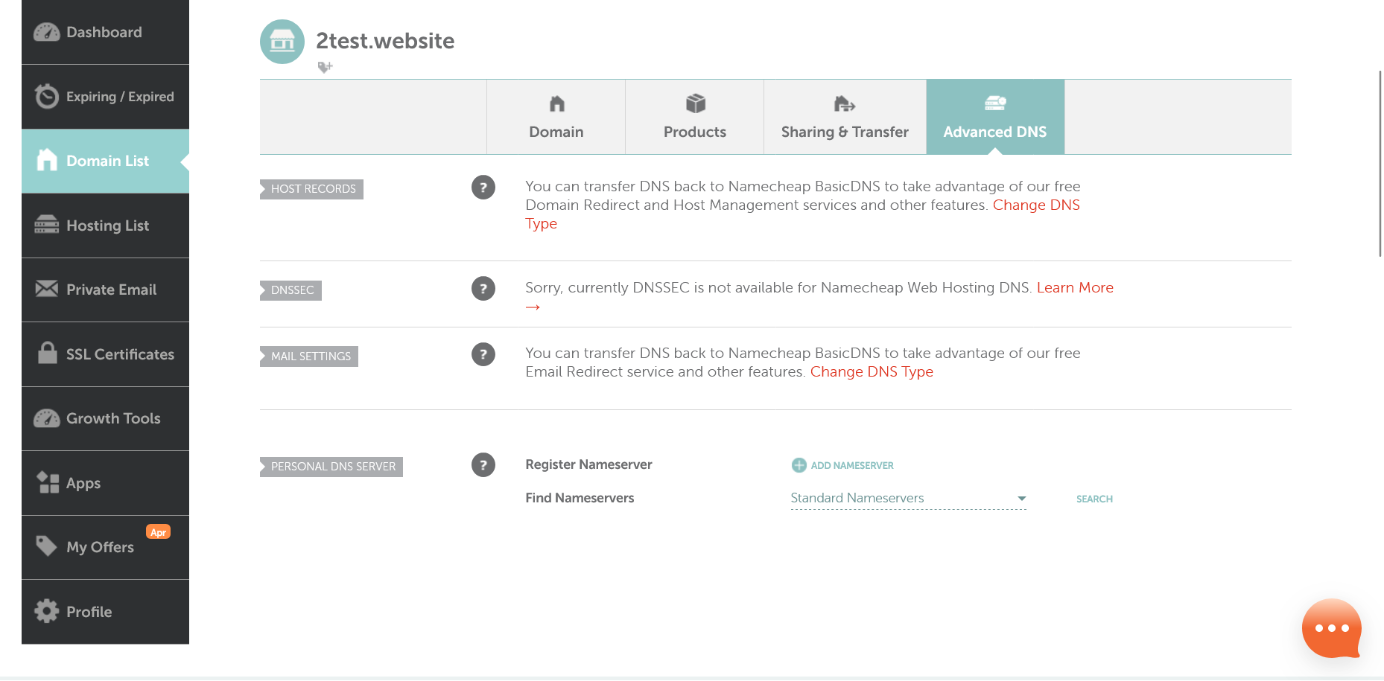Click the Hosting List server icon

46,225
